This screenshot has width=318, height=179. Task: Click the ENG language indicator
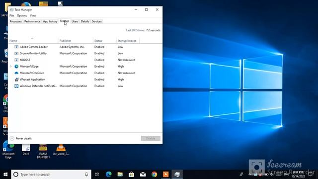286,175
